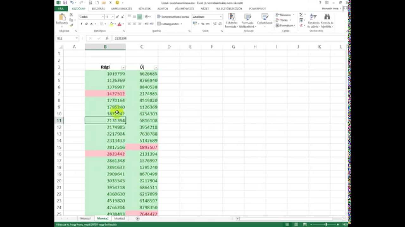
Task: Click the Wrap Text (Sortöréssel több sorba) button
Action: point(173,17)
